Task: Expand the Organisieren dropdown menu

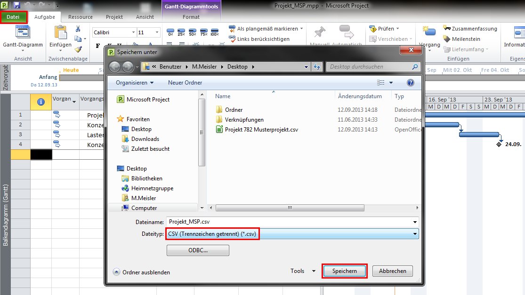Action: pyautogui.click(x=135, y=83)
